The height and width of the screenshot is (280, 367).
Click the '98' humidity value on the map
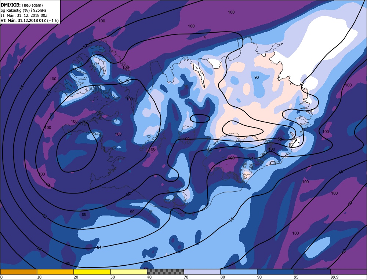pos(84,214)
